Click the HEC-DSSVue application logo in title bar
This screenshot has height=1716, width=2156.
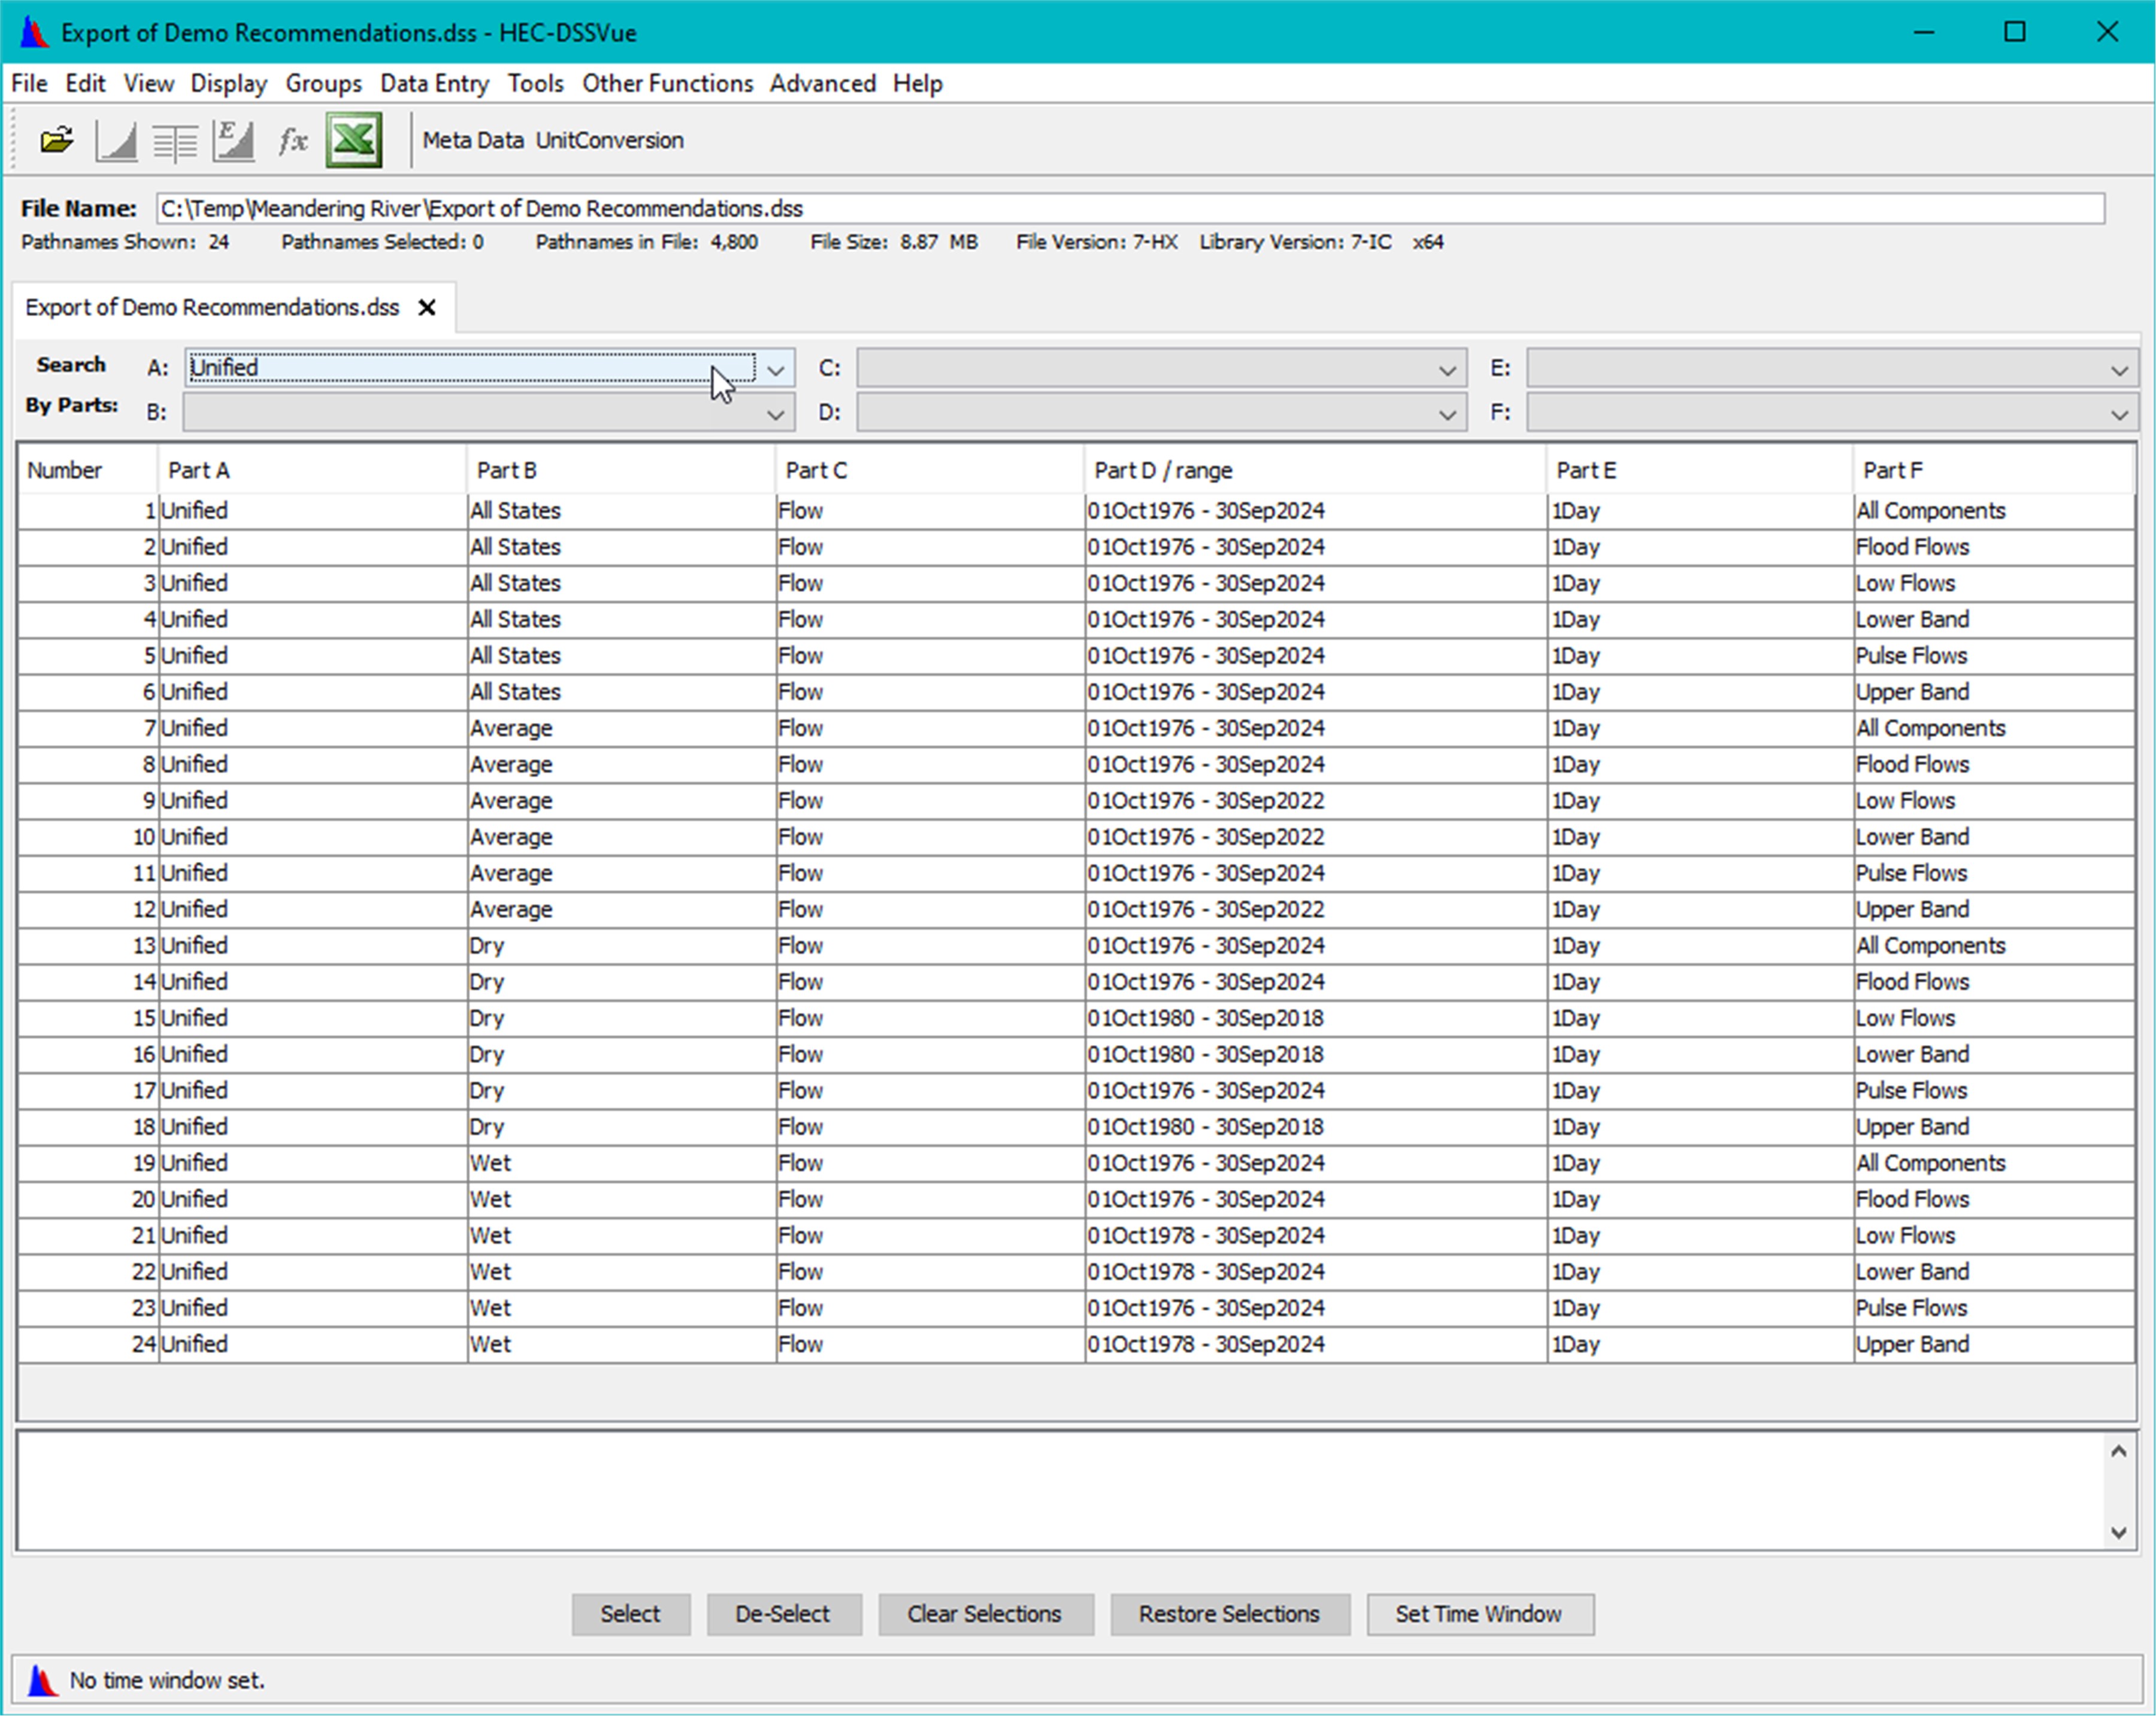(33, 32)
